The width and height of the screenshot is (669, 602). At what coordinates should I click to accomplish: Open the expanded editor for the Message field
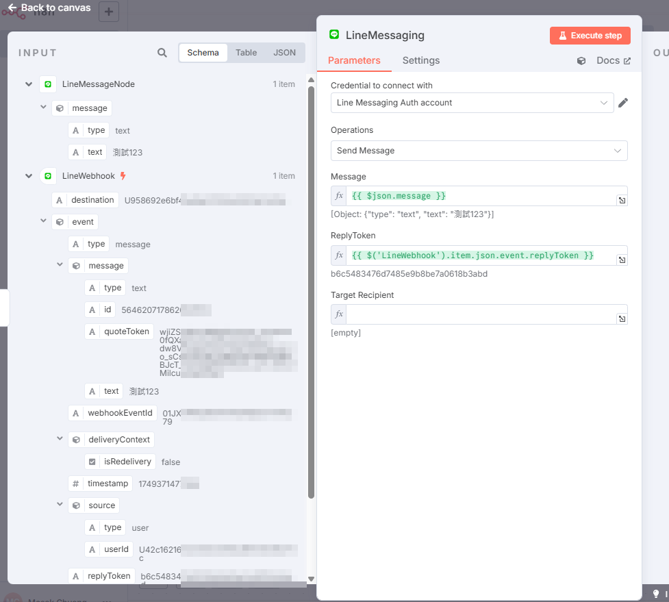pos(622,200)
